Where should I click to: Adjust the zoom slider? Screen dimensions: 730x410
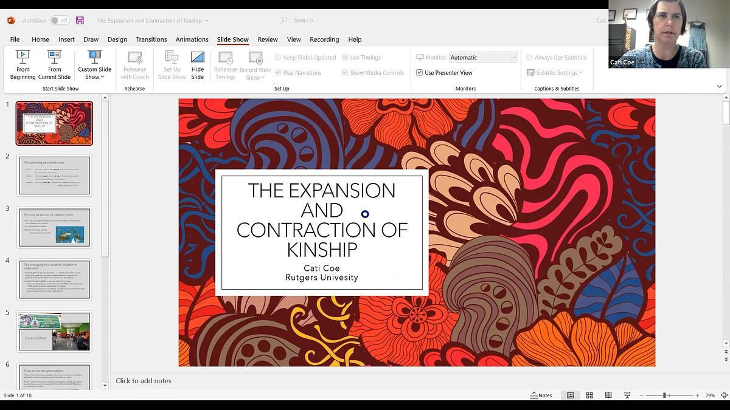664,395
